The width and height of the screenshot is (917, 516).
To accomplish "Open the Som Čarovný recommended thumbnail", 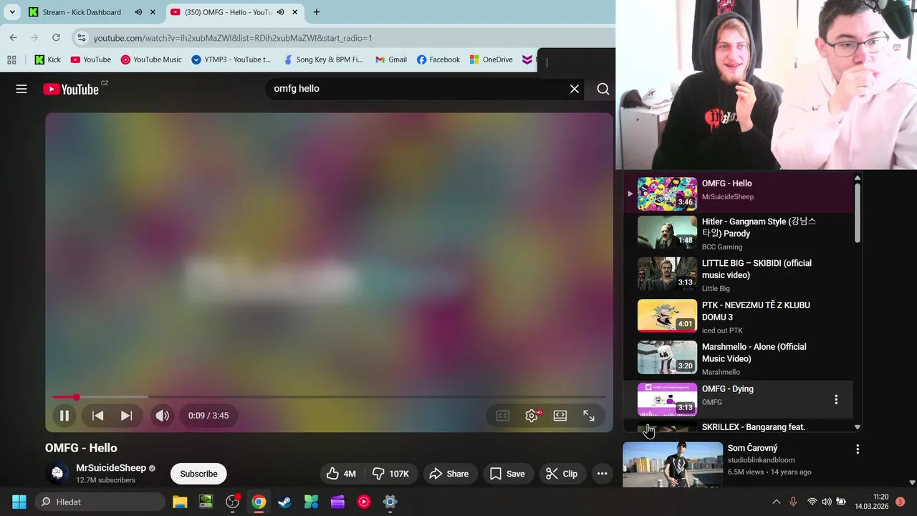I will [x=673, y=464].
